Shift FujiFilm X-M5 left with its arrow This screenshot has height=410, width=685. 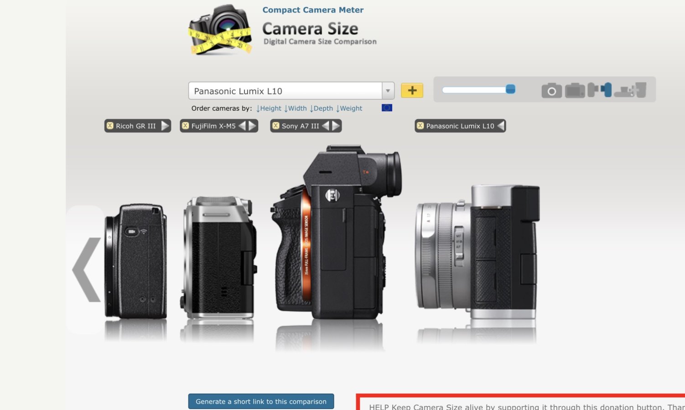(242, 126)
